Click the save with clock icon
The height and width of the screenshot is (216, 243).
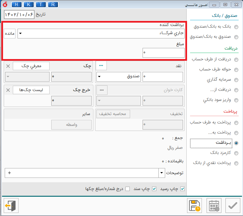pyautogui.click(x=194, y=206)
